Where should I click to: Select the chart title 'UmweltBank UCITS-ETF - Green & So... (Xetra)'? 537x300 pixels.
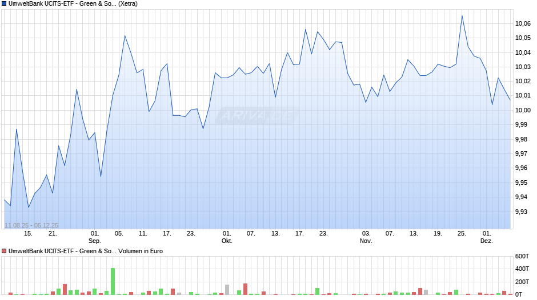(x=73, y=4)
